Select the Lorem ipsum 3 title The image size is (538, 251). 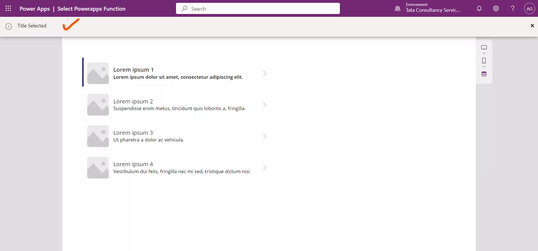133,133
